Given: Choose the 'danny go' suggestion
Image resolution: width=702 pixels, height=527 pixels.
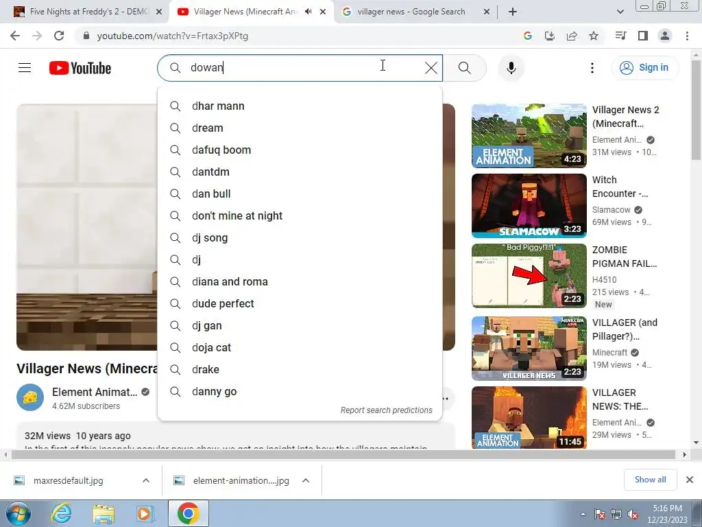Looking at the screenshot, I should click(300, 392).
